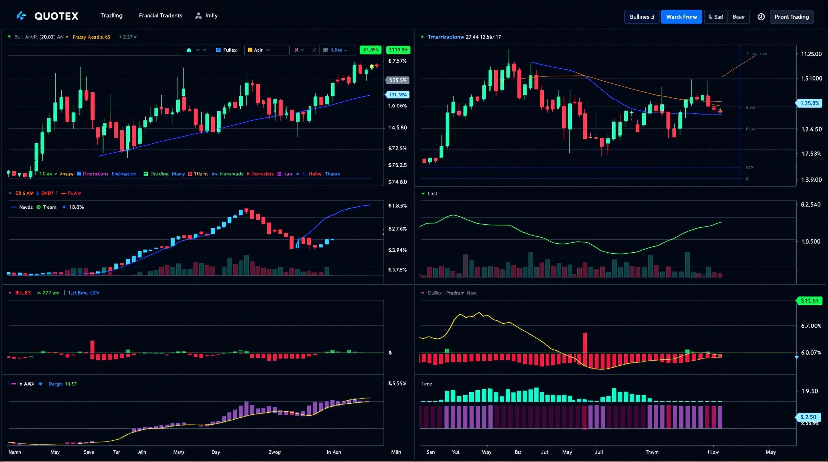Viewport: 828px width, 462px height.
Task: Click the globe icon near Front Trading
Action: coord(761,17)
